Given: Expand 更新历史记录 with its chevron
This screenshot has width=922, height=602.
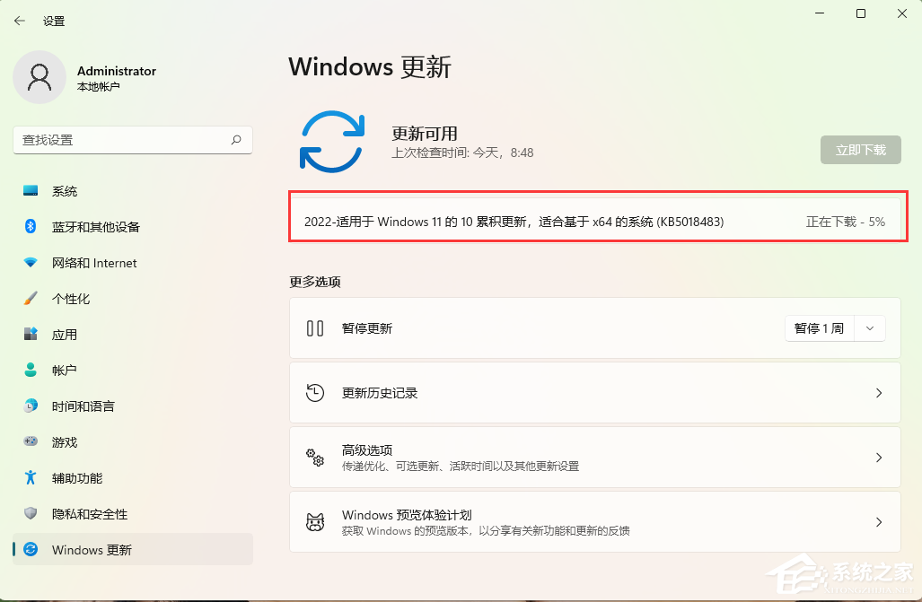Looking at the screenshot, I should pos(878,393).
